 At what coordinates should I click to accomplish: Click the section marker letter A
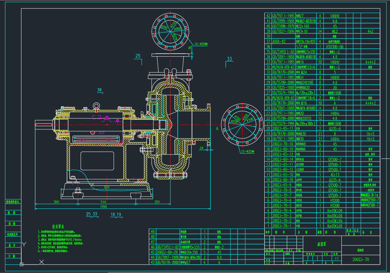point(217,128)
